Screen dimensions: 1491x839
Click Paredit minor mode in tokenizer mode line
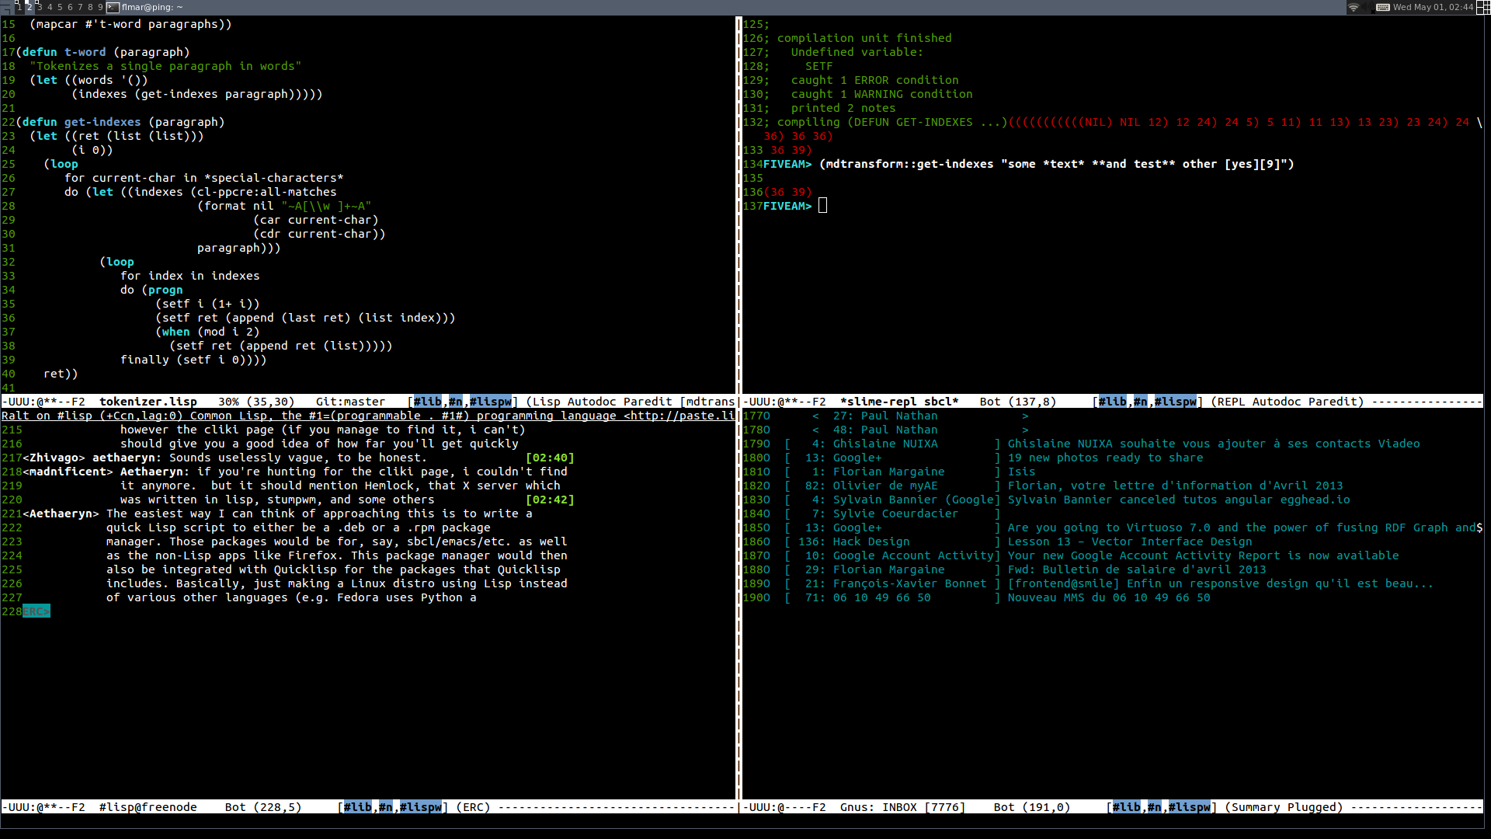tap(648, 402)
